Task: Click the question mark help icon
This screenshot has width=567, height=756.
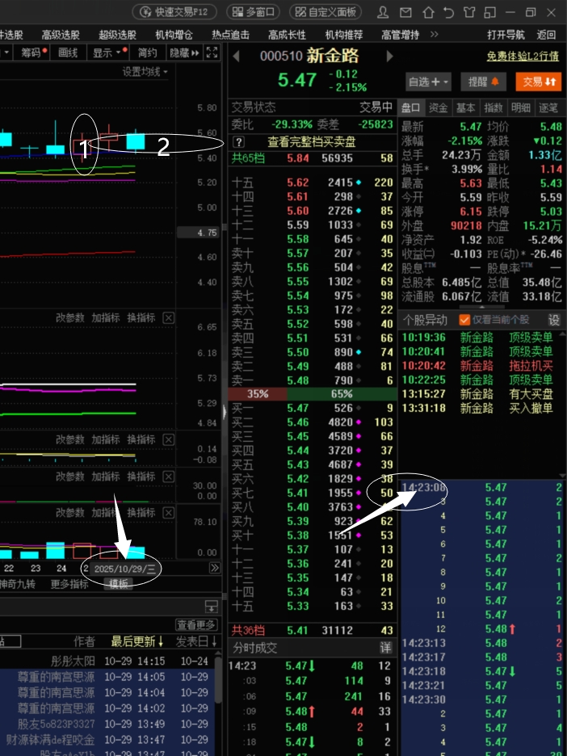Action: (238, 142)
